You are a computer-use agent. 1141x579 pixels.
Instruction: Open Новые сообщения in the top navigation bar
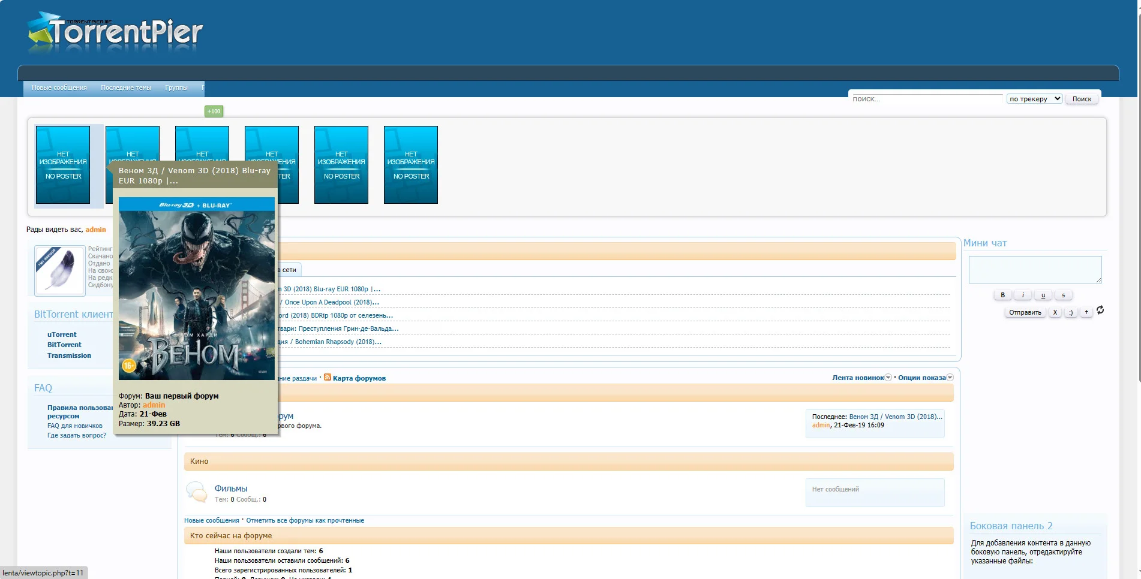tap(59, 88)
